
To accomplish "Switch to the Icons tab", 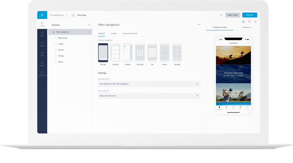I will [x=114, y=33].
